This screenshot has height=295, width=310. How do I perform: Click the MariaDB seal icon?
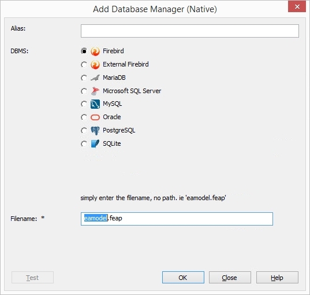tap(95, 78)
